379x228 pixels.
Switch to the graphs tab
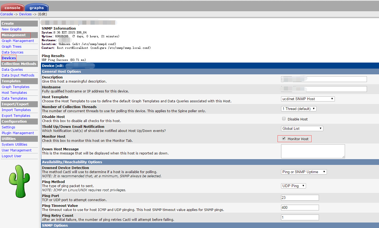coord(36,7)
